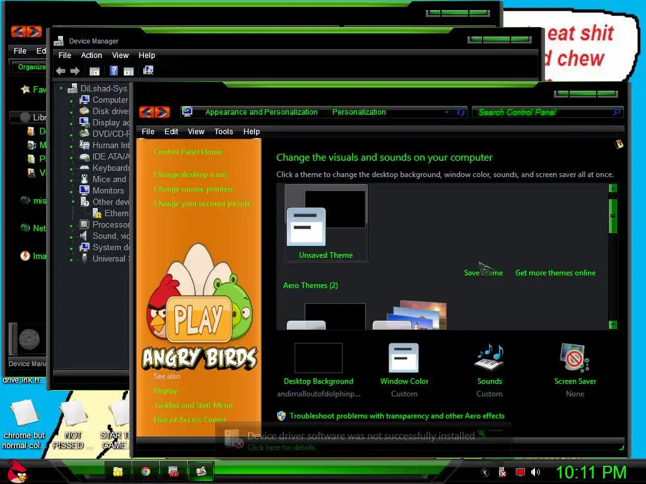
Task: Open File menu in Personalization window
Action: (148, 132)
